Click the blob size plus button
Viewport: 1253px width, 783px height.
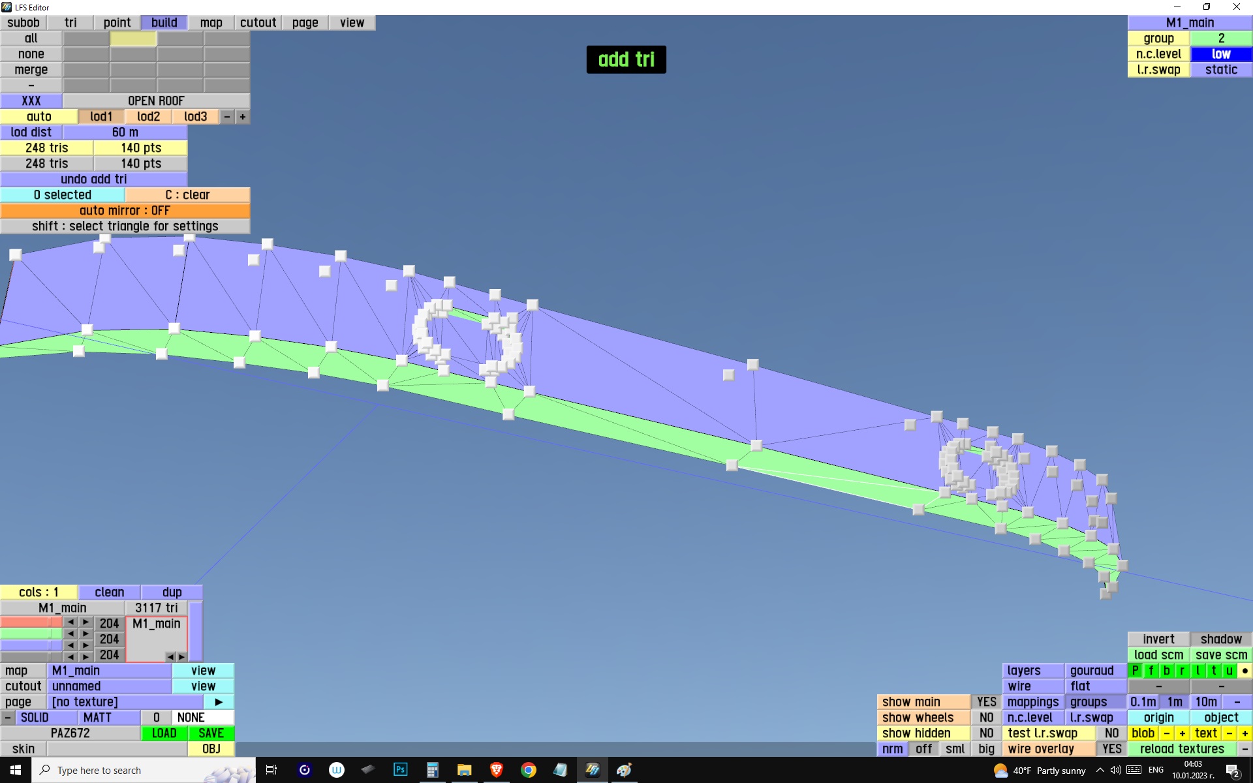click(x=1182, y=733)
